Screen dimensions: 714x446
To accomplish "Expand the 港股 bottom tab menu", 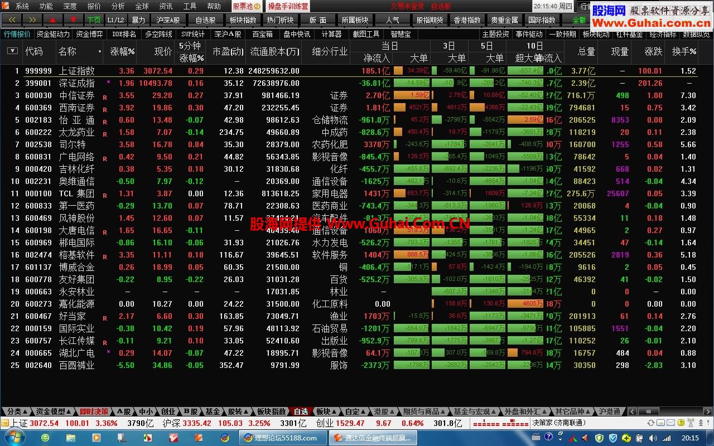I will (385, 411).
